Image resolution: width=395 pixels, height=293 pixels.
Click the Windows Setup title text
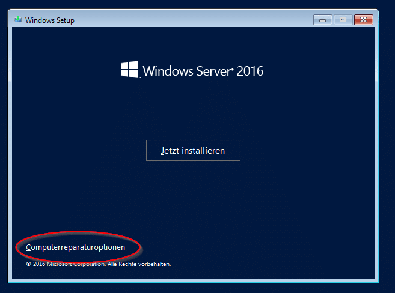50,20
